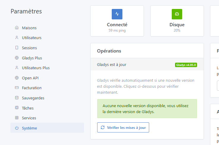Viewport: 219px width, 145px height.
Task: Open the Maisons settings section
Action: coord(47,28)
